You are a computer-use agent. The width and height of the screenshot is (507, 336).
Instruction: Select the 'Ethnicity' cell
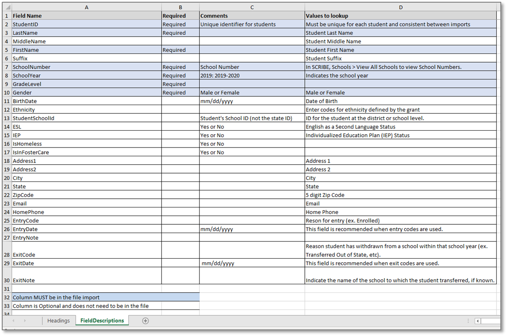(87, 109)
